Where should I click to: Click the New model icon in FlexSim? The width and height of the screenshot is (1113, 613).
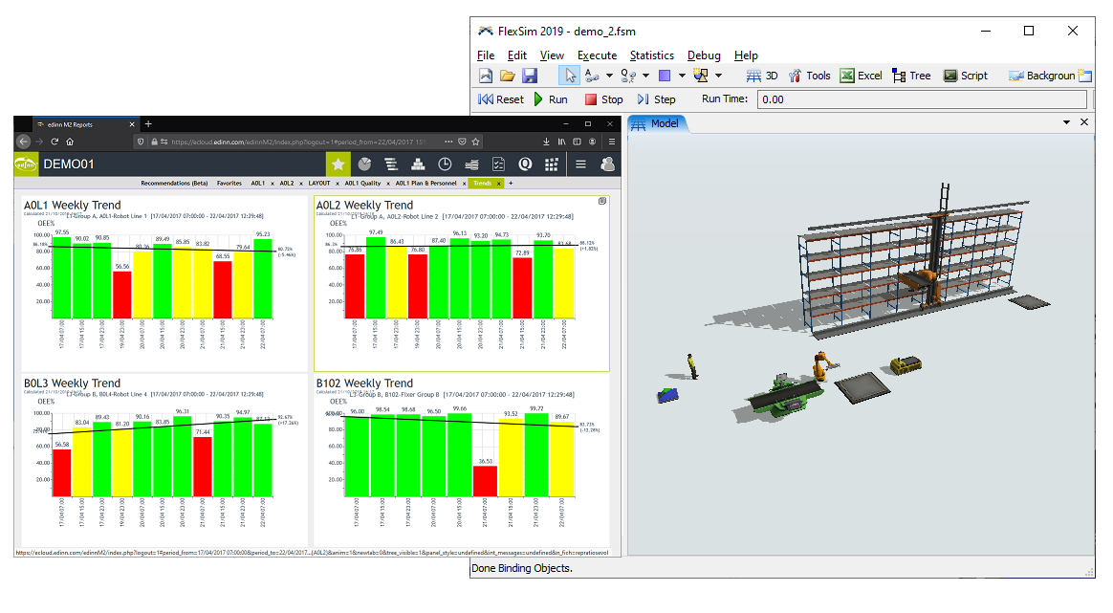pyautogui.click(x=486, y=76)
